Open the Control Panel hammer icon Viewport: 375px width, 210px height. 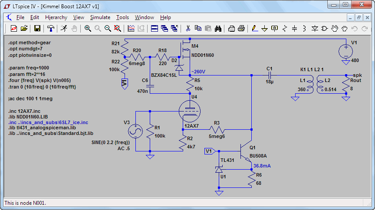pyautogui.click(x=50, y=29)
